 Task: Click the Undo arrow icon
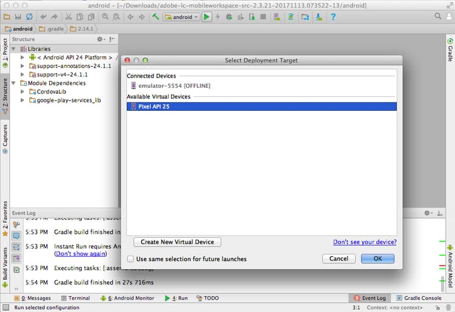tap(43, 17)
